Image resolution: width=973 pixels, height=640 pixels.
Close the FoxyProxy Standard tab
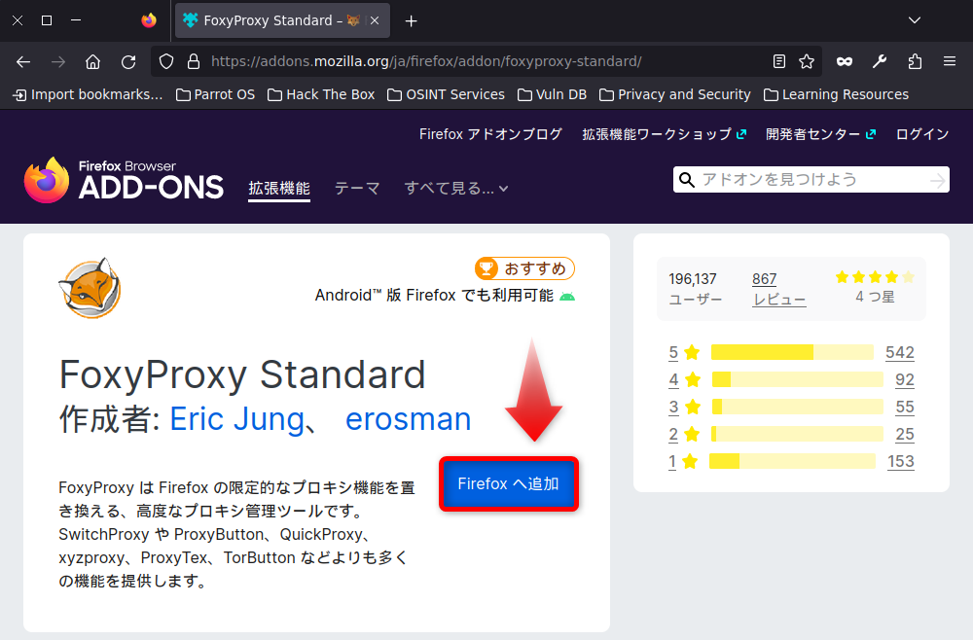pyautogui.click(x=375, y=20)
